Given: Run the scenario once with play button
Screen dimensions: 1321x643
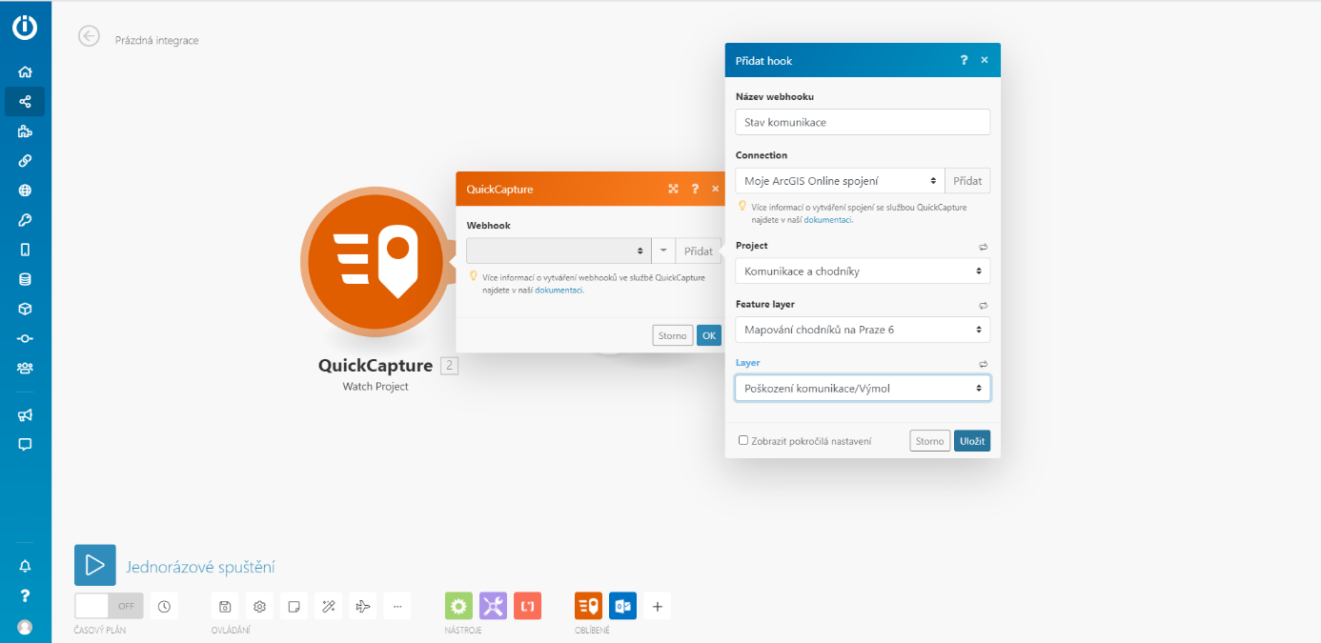Looking at the screenshot, I should [95, 565].
